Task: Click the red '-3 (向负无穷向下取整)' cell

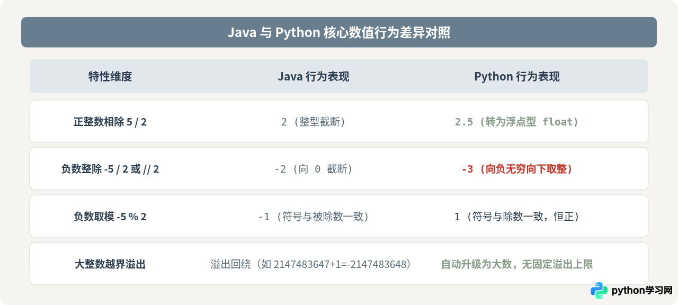Action: pos(517,169)
